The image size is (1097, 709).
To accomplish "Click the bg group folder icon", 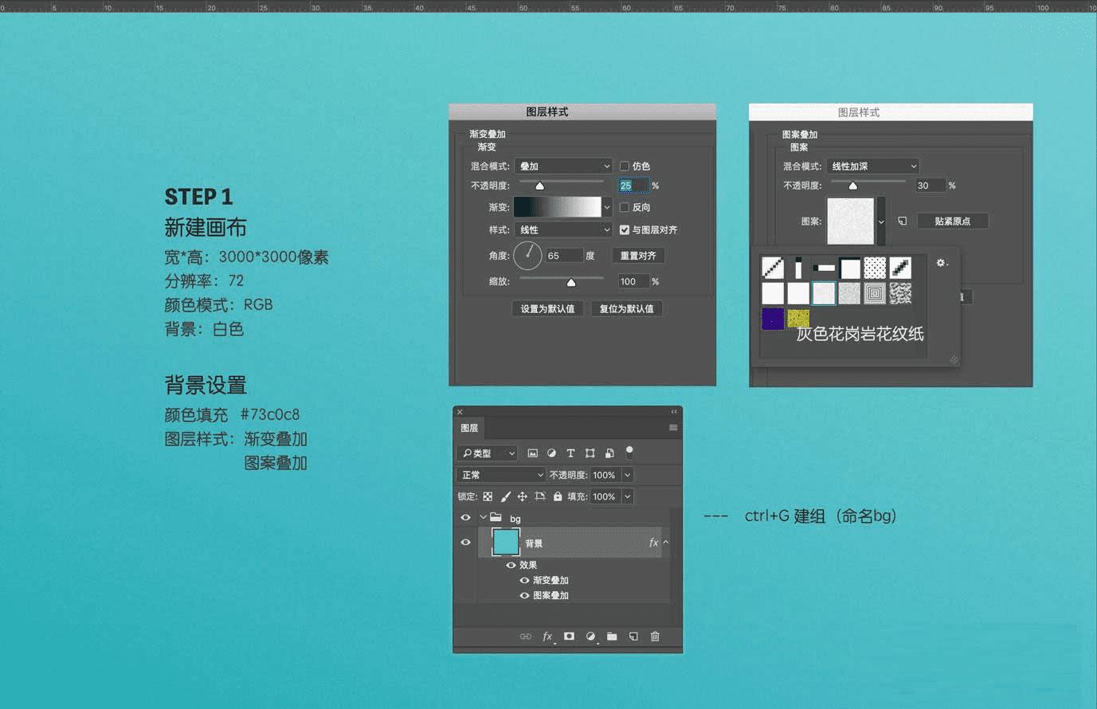I will (496, 517).
